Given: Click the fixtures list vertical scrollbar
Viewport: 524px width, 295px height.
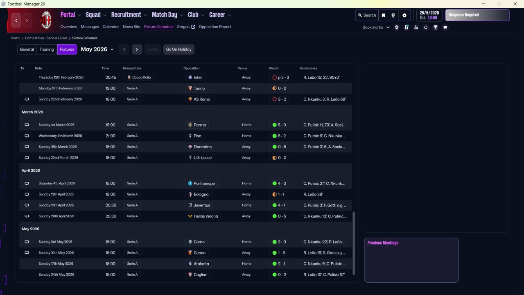Looking at the screenshot, I should pos(354,243).
